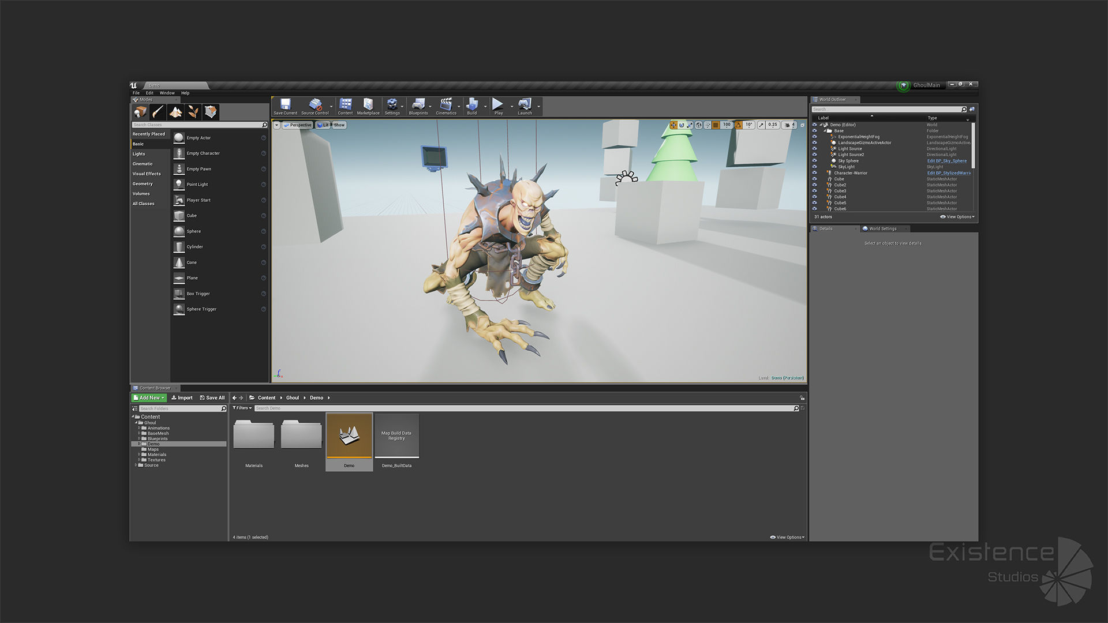Click the Play toolbar button
This screenshot has width=1108, height=623.
(498, 107)
